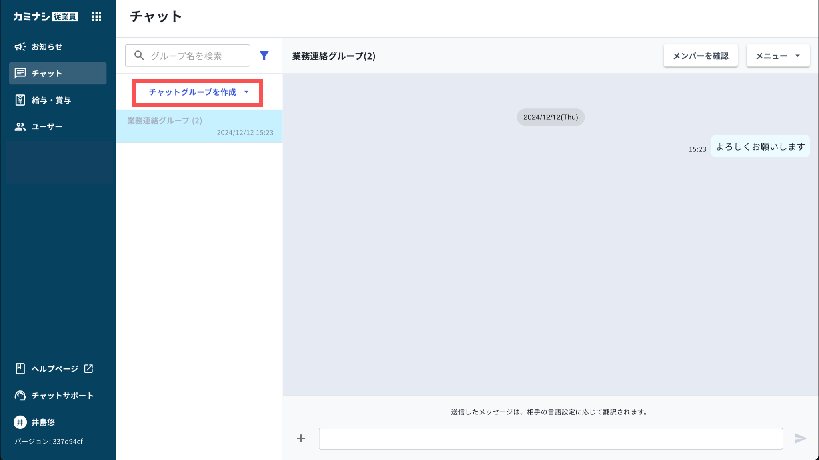Screen dimensions: 819x460
Task: Click the filter funnel icon
Action: pyautogui.click(x=264, y=56)
